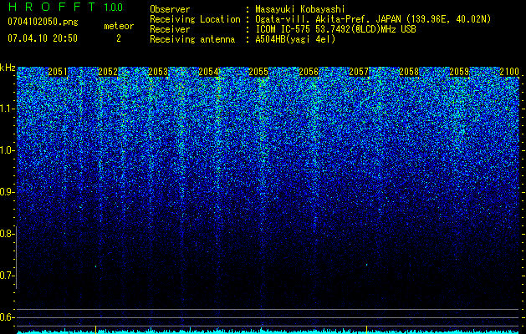
Task: Click the 2054 time marker
Action: (x=208, y=72)
